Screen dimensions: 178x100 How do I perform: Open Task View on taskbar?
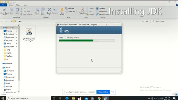(60, 98)
